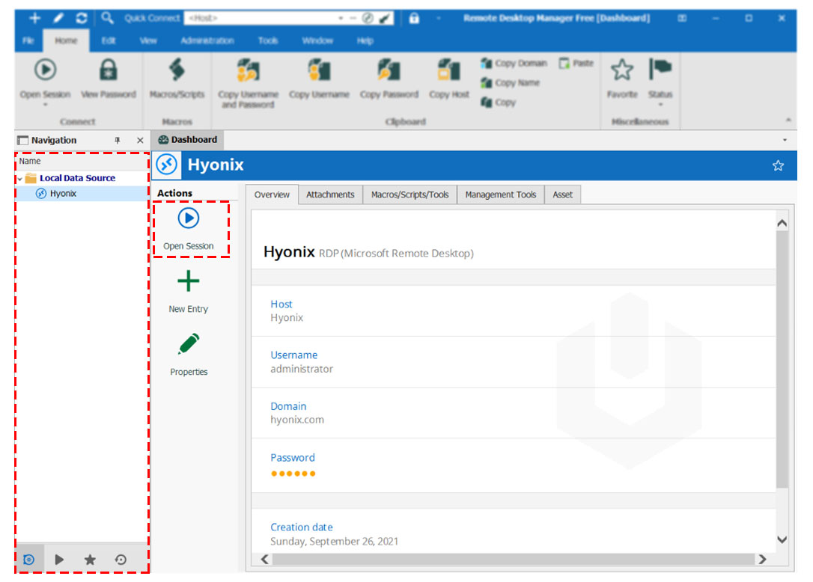
Task: Switch to the Attachments tab
Action: pos(330,194)
